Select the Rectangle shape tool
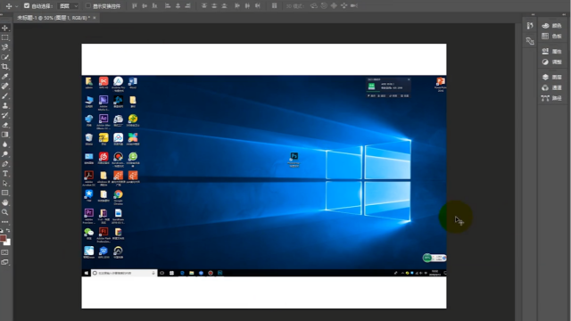The image size is (571, 321). point(5,193)
